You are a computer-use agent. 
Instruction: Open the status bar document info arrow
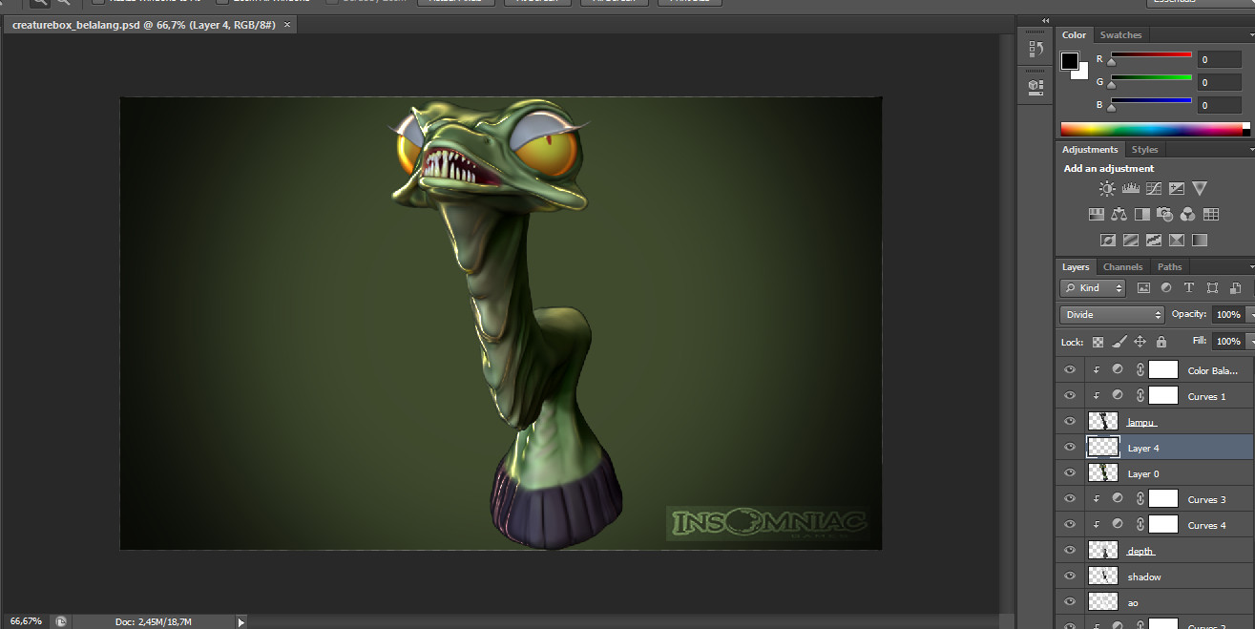click(x=241, y=621)
